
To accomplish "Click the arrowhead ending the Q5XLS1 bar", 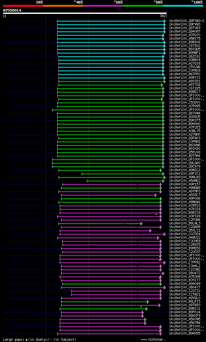I will click(x=150, y=231).
